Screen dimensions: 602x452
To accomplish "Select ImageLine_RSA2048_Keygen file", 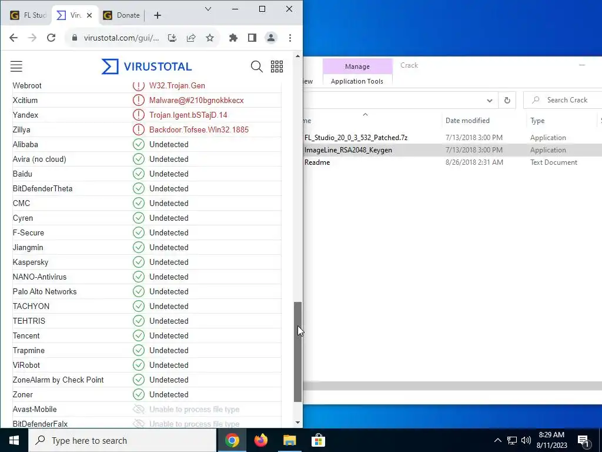I will (348, 150).
